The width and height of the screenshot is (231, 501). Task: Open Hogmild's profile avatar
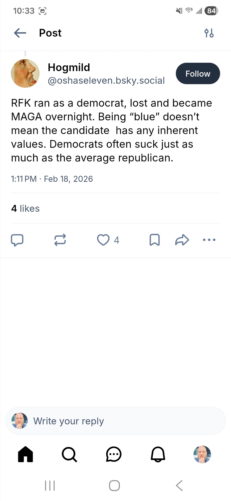[x=25, y=73]
